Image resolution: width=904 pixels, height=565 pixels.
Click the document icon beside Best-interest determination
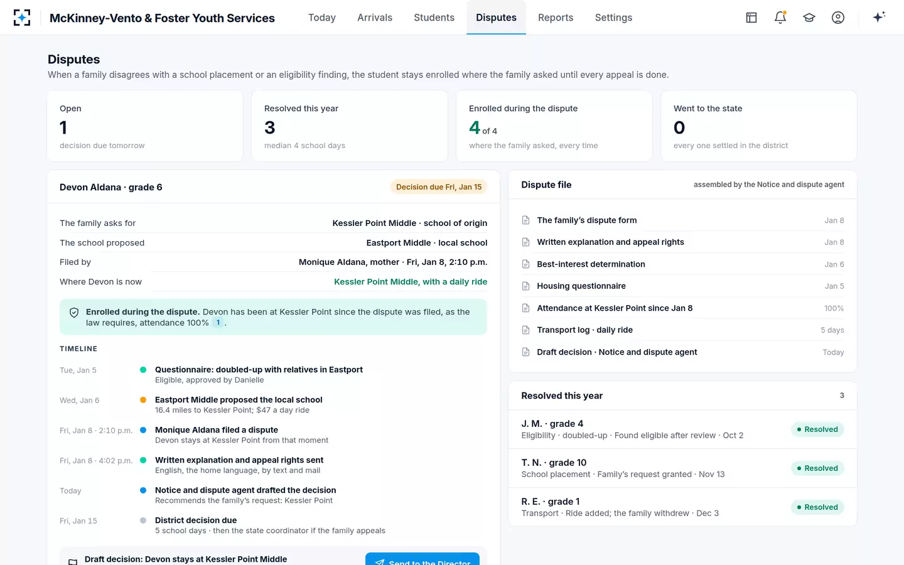coord(526,264)
